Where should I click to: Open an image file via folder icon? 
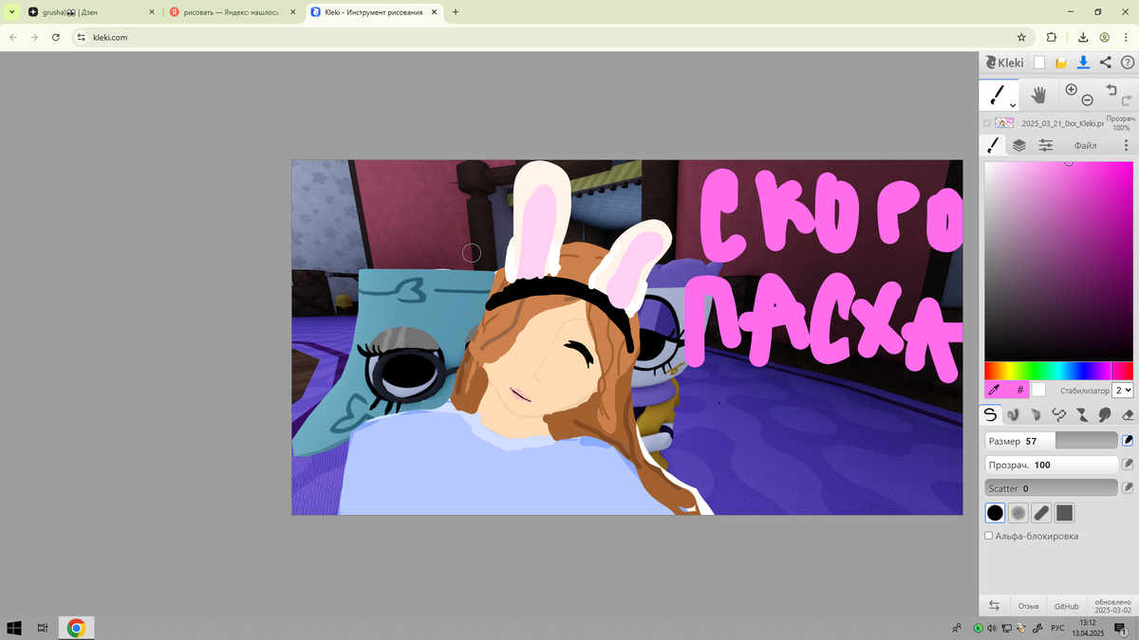1061,63
